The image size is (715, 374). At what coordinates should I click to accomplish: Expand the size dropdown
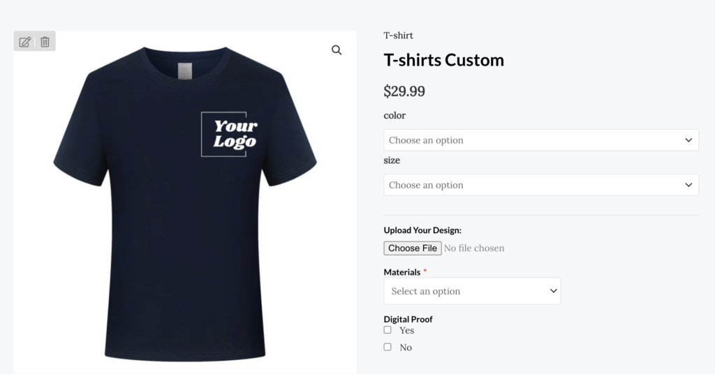point(541,185)
